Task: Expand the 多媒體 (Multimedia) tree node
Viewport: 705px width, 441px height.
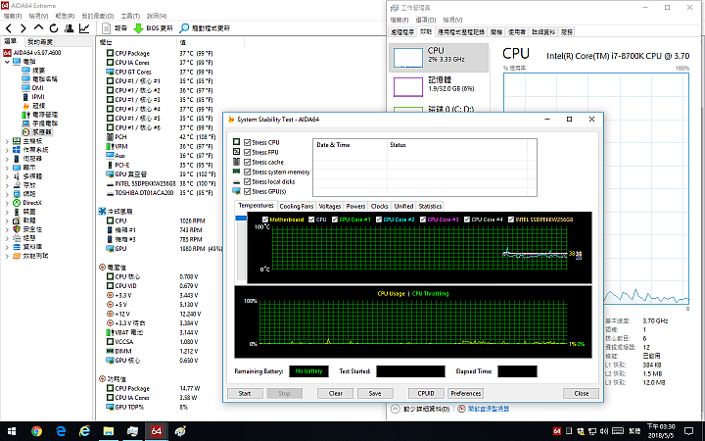Action: click(7, 176)
